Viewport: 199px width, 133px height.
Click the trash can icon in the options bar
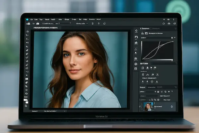(93, 24)
